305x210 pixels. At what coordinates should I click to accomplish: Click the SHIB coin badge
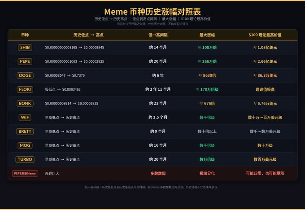25,48
